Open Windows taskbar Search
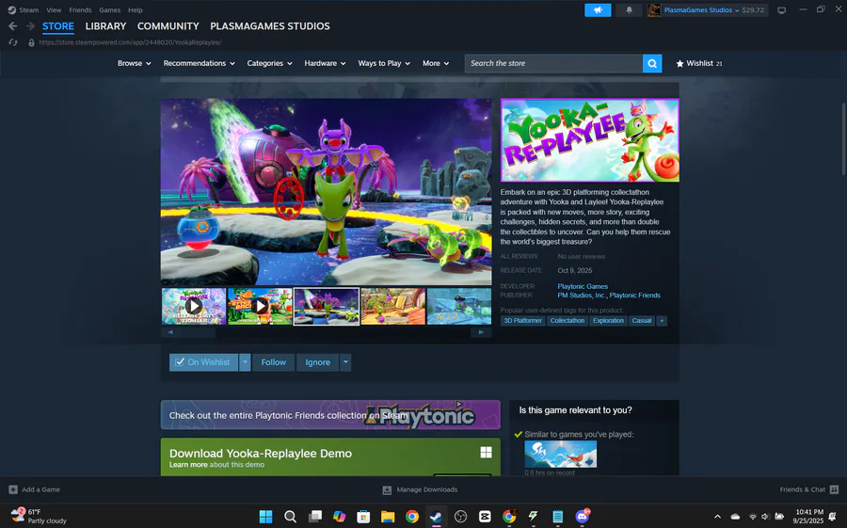 pyautogui.click(x=290, y=517)
